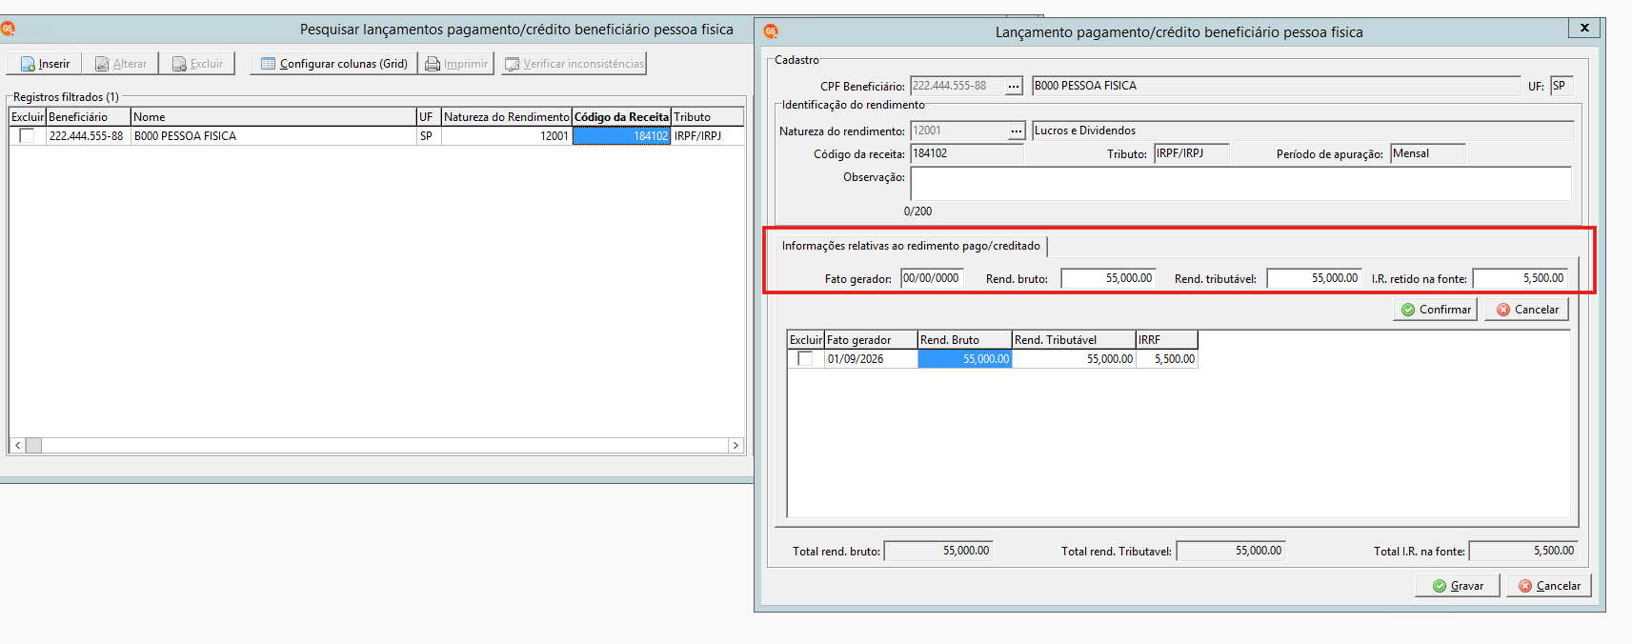Image resolution: width=1632 pixels, height=644 pixels.
Task: Click the Imprimir printer button
Action: [x=456, y=64]
